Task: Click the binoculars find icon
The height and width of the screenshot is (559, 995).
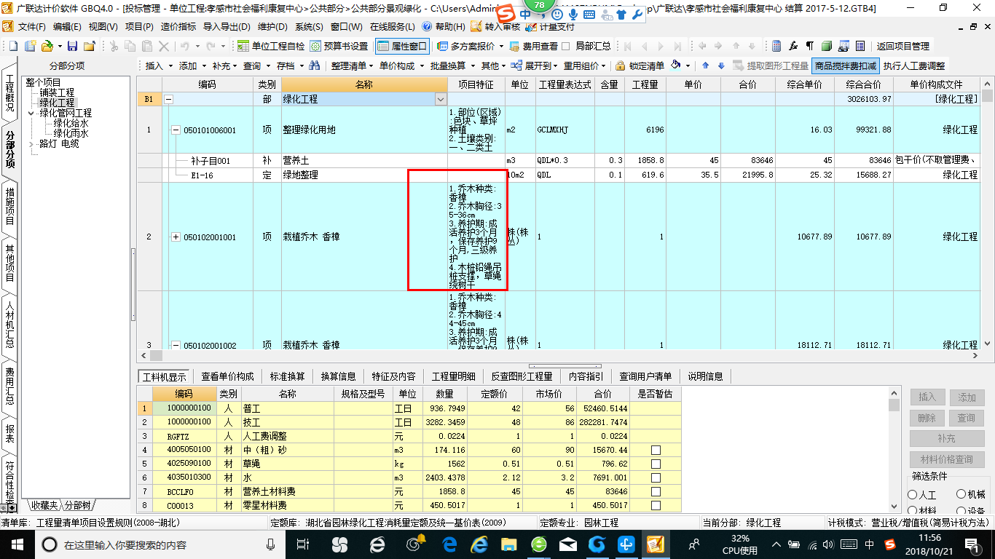Action: [315, 66]
